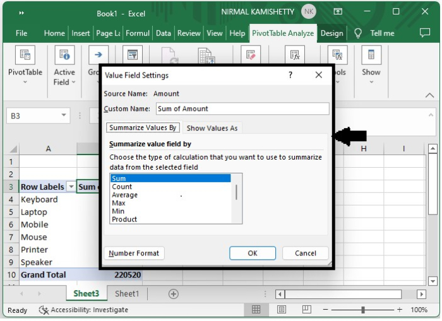Switch to the Data ribbon tab
Screen dimensions: 442x321
point(164,33)
